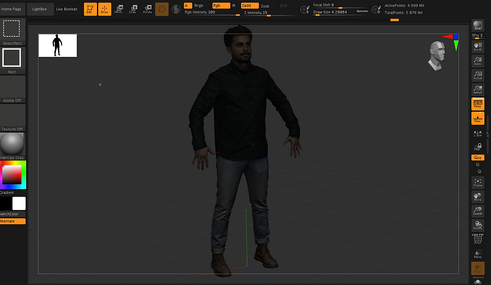Switch to Zsub mode
491x285 pixels.
(265, 6)
